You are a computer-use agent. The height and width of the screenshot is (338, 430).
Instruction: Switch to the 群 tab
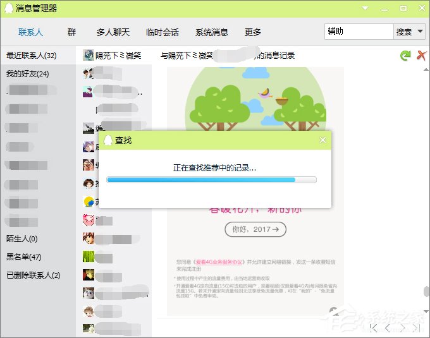pos(71,32)
